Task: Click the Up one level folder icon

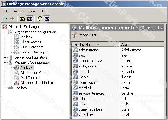Action: click(x=22, y=19)
